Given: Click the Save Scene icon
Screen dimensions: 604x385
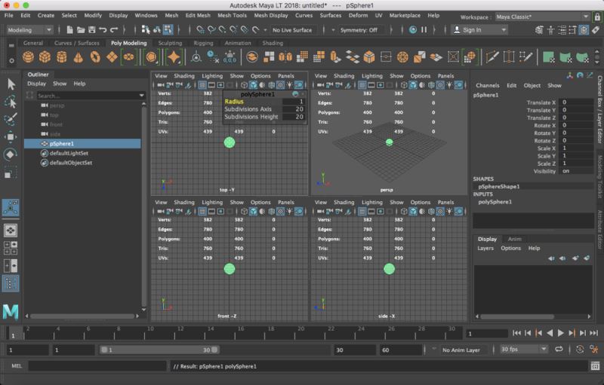Looking at the screenshot, I should pos(91,30).
